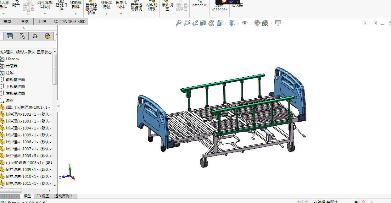Open the Hide/Show Items eye dropdown

click(x=245, y=23)
